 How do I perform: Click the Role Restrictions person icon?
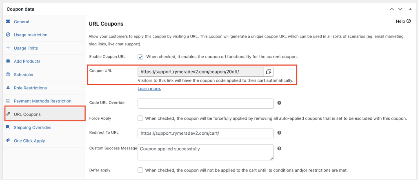tap(8, 87)
